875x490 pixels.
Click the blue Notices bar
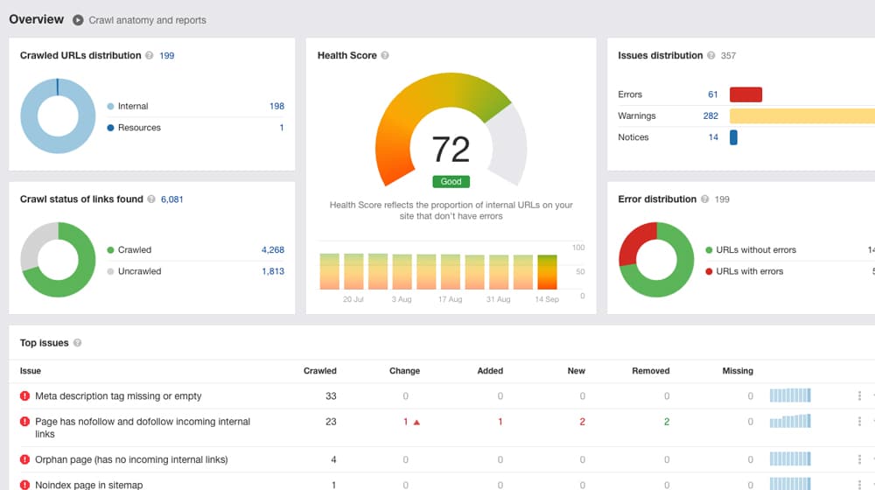point(733,137)
